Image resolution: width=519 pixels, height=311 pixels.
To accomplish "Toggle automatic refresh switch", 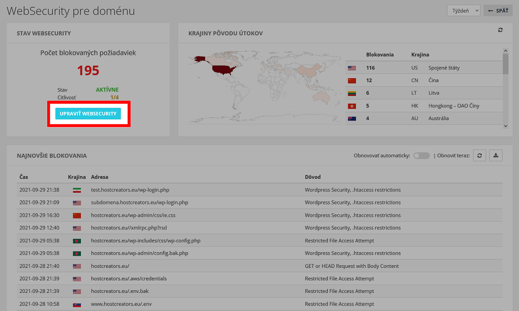I will pyautogui.click(x=421, y=155).
